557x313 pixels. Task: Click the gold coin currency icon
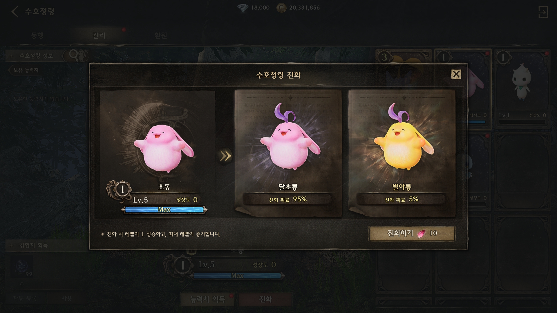click(281, 8)
